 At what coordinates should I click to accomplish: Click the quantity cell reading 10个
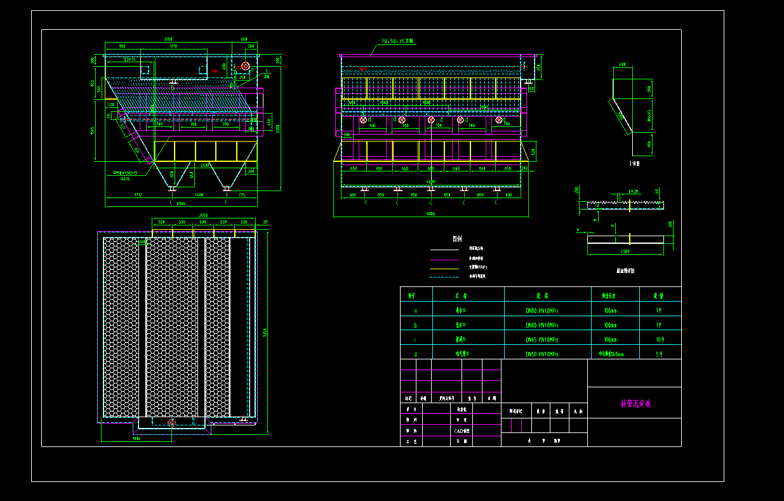659,340
